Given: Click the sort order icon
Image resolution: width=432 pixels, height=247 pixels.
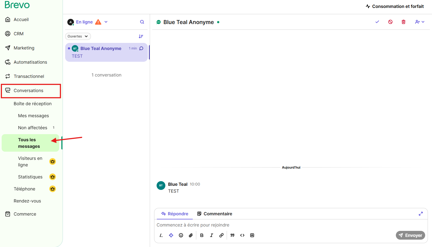Looking at the screenshot, I should pyautogui.click(x=141, y=36).
